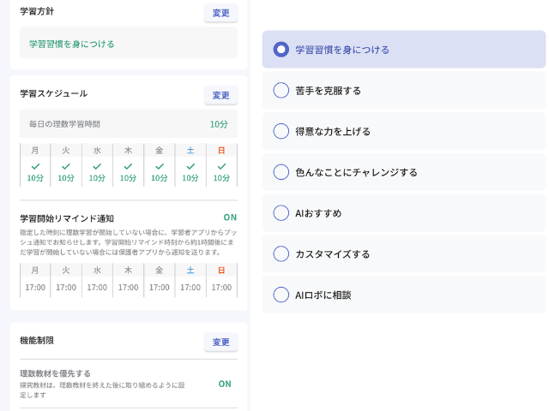Click Wednesday's (水) schedule checkmark

pyautogui.click(x=97, y=166)
